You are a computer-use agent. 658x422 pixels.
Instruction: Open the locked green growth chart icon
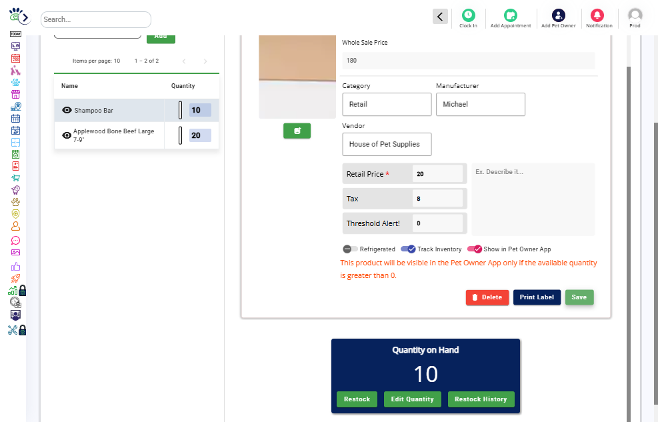(17, 290)
